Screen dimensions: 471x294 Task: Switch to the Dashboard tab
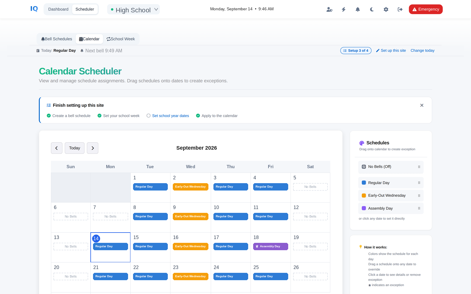[x=58, y=9]
